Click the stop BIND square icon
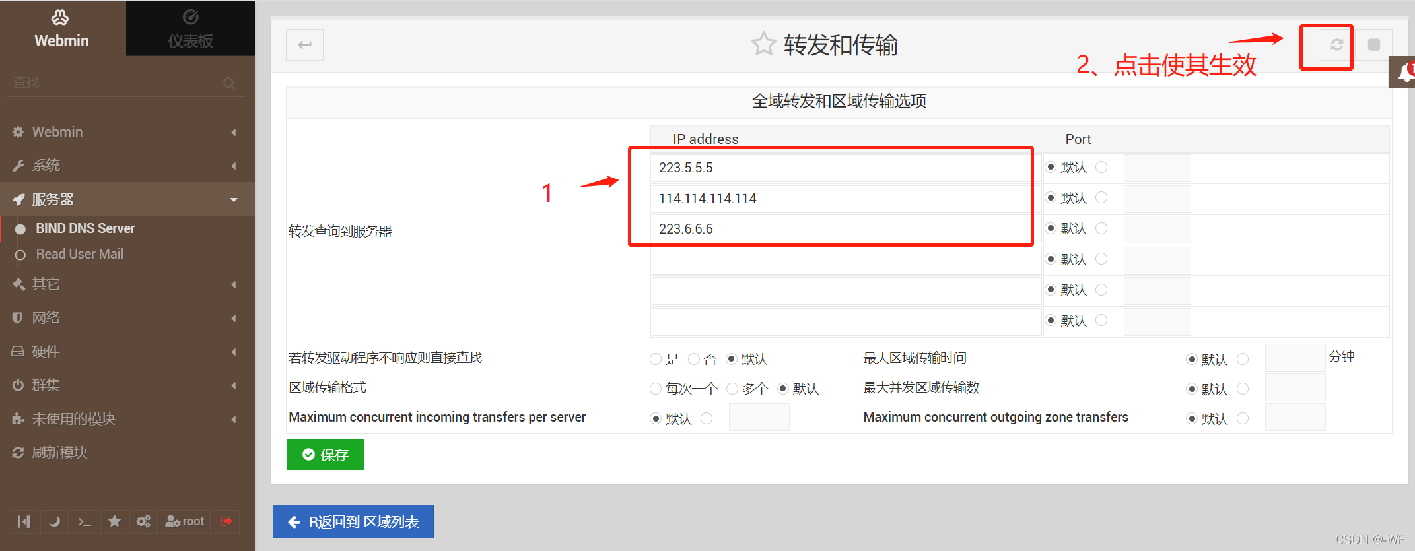The image size is (1415, 551). (1374, 45)
